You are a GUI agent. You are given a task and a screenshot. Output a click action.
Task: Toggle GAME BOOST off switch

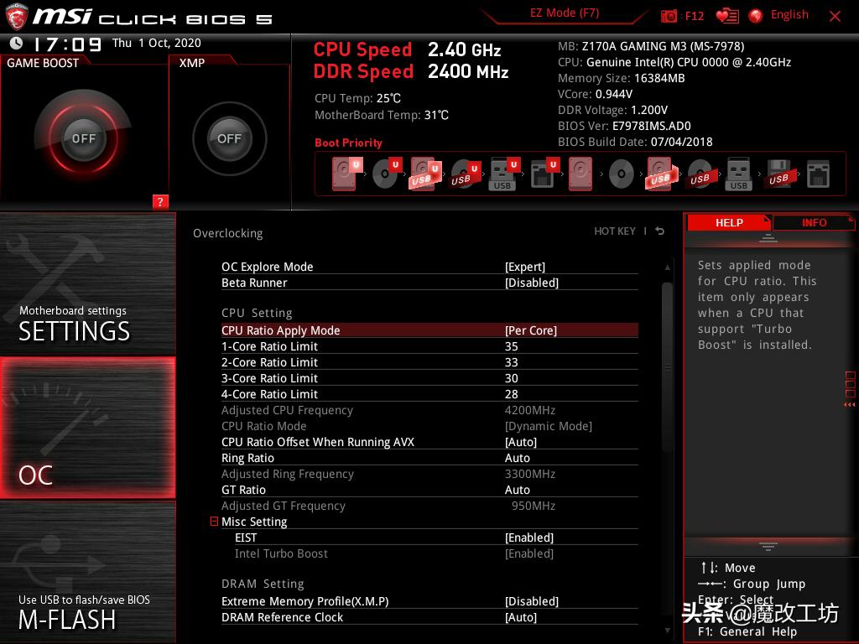point(85,139)
